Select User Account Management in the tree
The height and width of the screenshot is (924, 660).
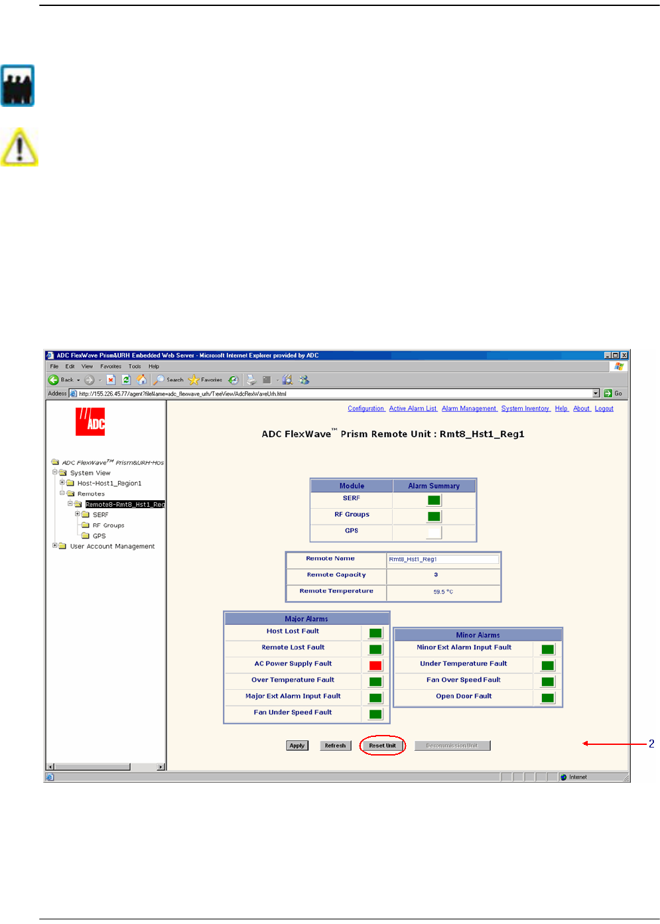(112, 547)
